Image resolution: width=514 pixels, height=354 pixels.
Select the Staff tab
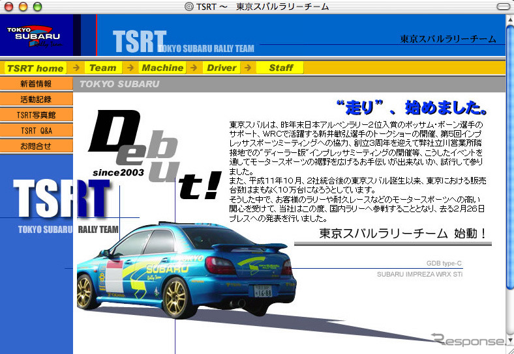click(280, 68)
